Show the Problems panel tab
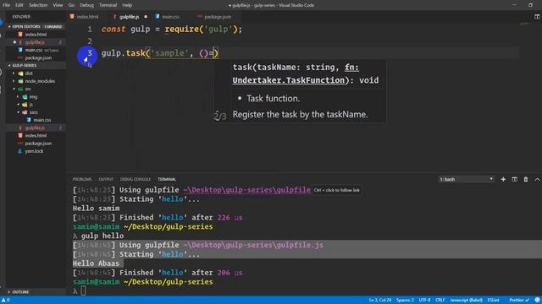This screenshot has width=542, height=304. pos(82,179)
